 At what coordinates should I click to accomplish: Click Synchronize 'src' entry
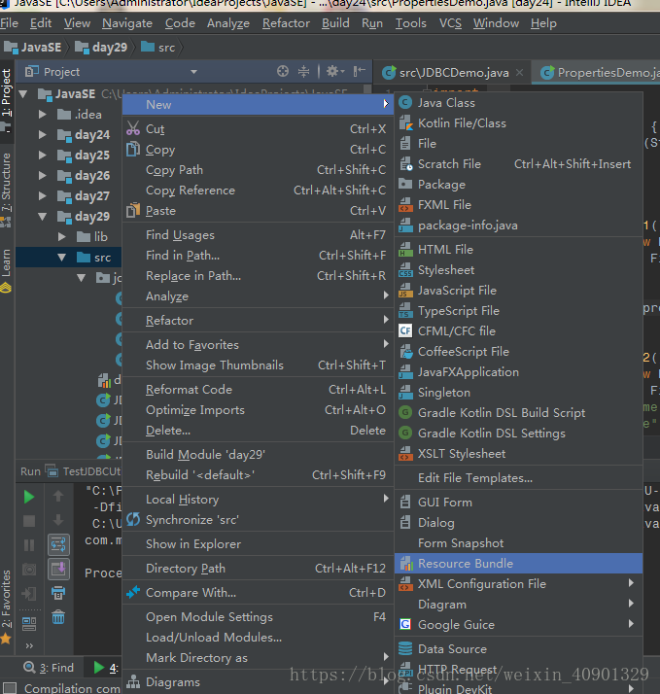[258, 520]
